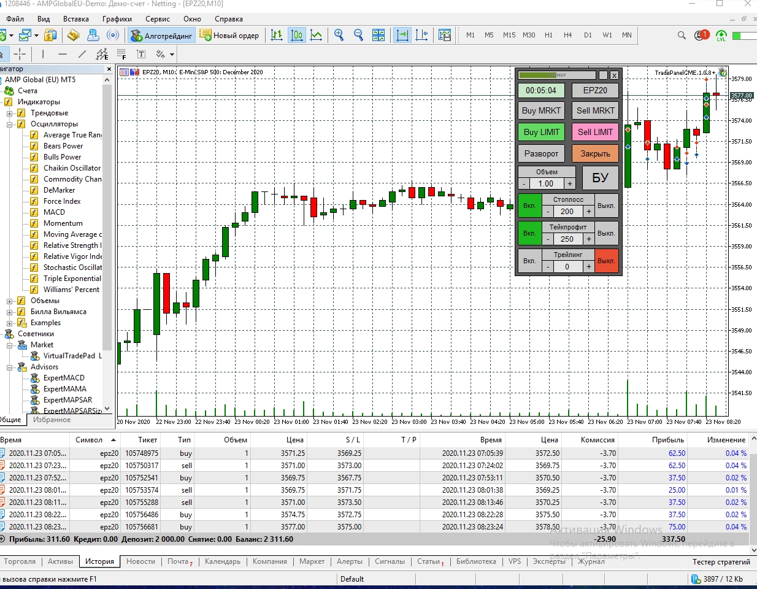
Task: Select the H4 timeframe
Action: [568, 35]
